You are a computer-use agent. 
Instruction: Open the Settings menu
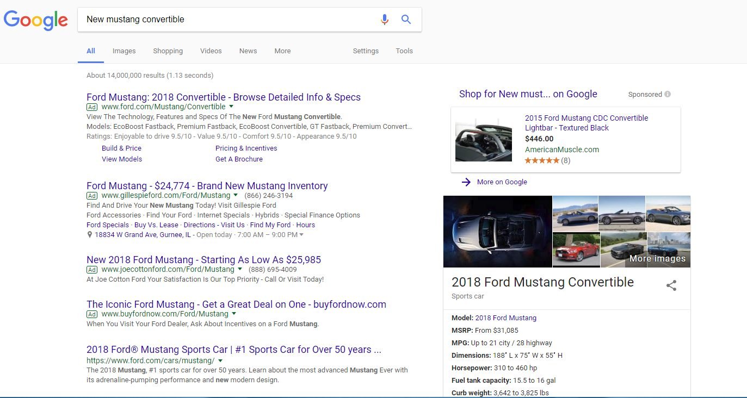(366, 51)
